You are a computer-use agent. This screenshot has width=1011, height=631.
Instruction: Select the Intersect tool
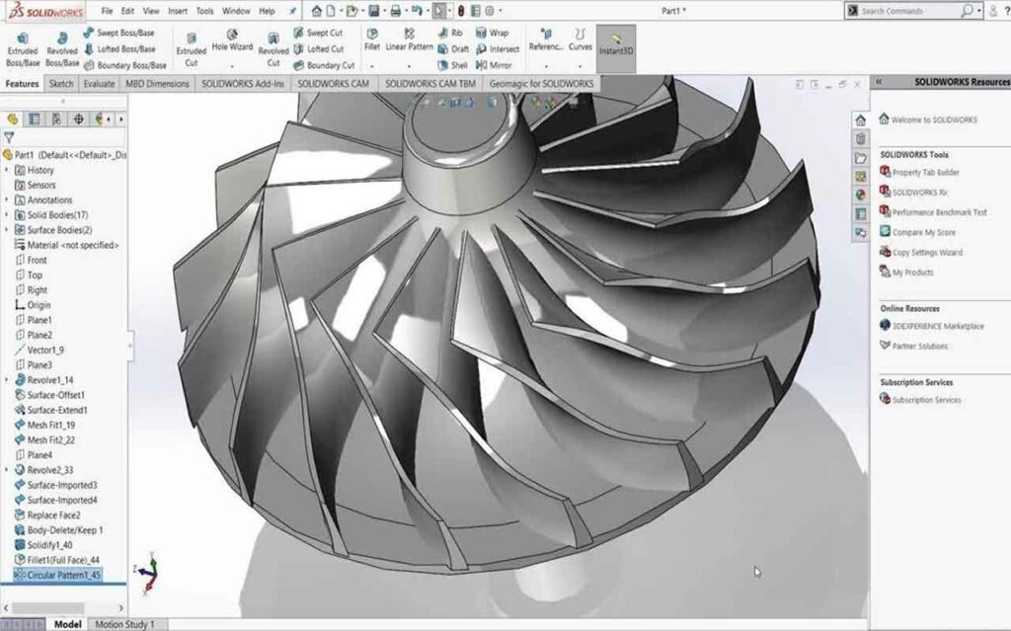pos(498,49)
